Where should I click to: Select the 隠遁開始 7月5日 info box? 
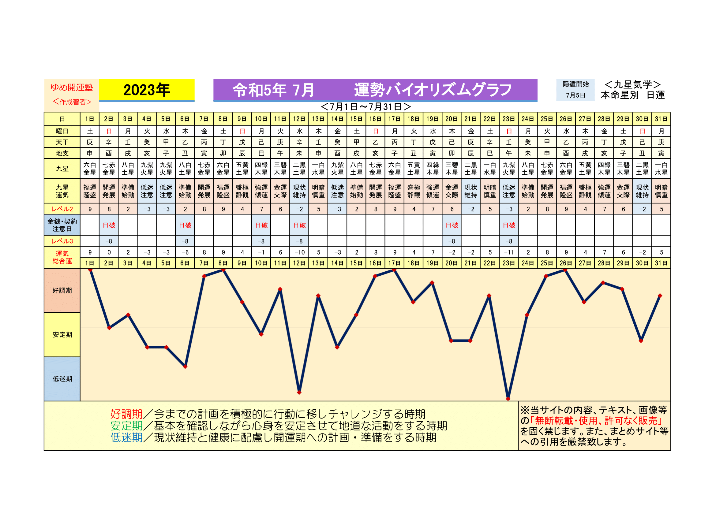(575, 90)
